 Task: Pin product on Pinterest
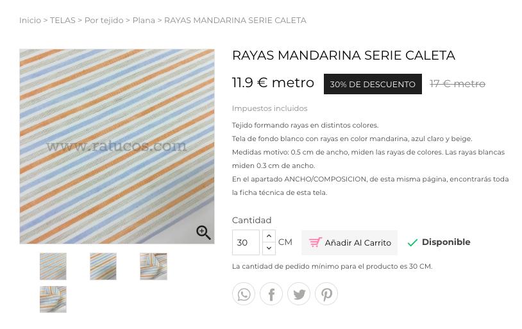[326, 294]
